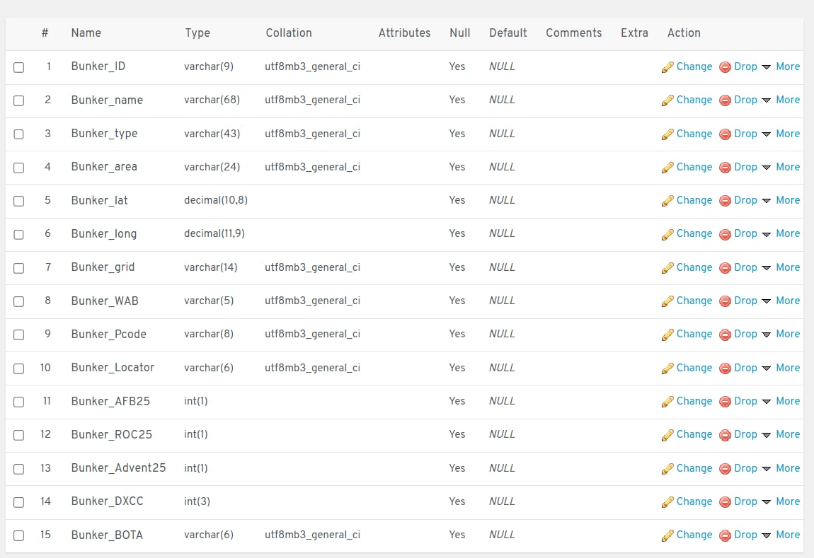Click the pencil icon for Bunker_Locator row
The width and height of the screenshot is (814, 558).
coord(667,368)
